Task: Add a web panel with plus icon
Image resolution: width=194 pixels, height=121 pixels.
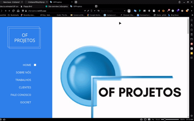Action: coord(191,58)
